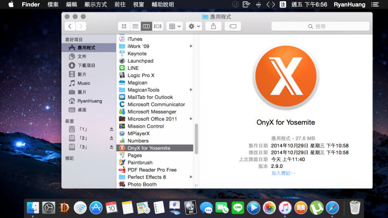Expand the Microsoft Office 2011 folder
Image resolution: width=388 pixels, height=218 pixels.
[x=191, y=119]
